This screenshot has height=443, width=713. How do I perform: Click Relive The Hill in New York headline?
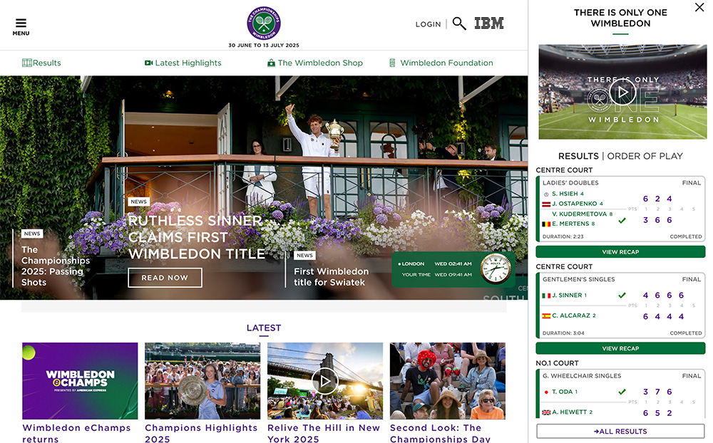coord(323,433)
